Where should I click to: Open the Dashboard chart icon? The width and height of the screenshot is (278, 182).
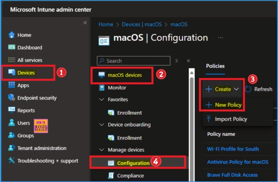[12, 47]
